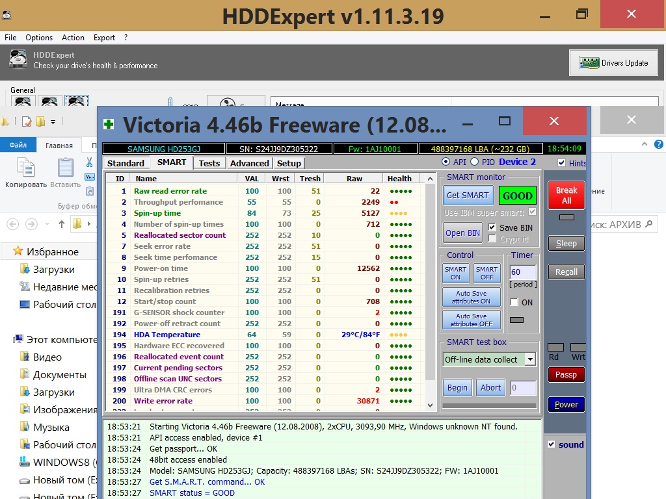Click SMART OFF button
The width and height of the screenshot is (666, 499).
[x=486, y=274]
